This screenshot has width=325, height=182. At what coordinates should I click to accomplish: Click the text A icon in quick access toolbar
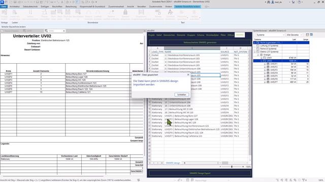pyautogui.click(x=62, y=2)
